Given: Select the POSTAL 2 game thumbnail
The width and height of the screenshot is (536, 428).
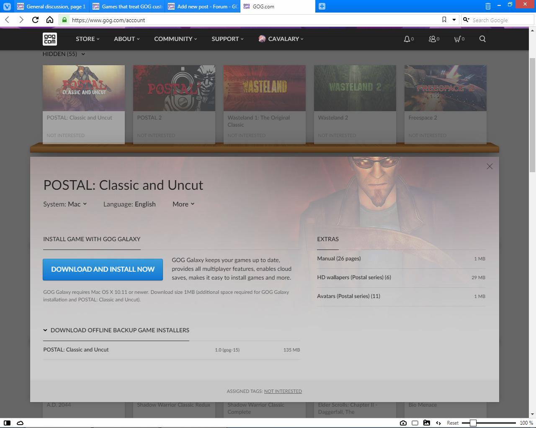Looking at the screenshot, I should [174, 88].
